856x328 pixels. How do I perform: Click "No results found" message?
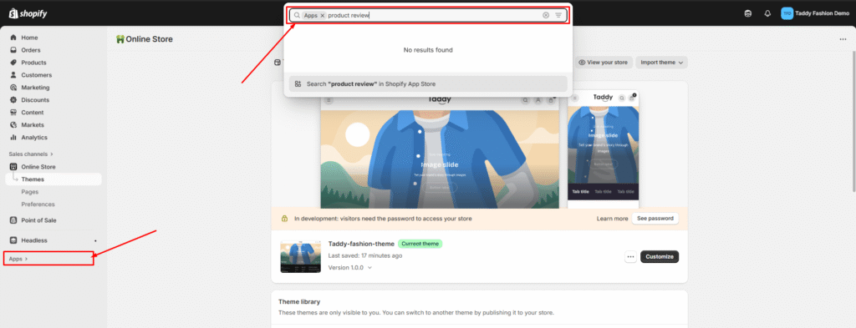(x=428, y=50)
